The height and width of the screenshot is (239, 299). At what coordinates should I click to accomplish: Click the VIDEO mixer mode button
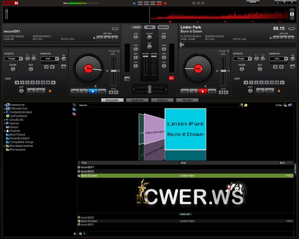coord(149,26)
